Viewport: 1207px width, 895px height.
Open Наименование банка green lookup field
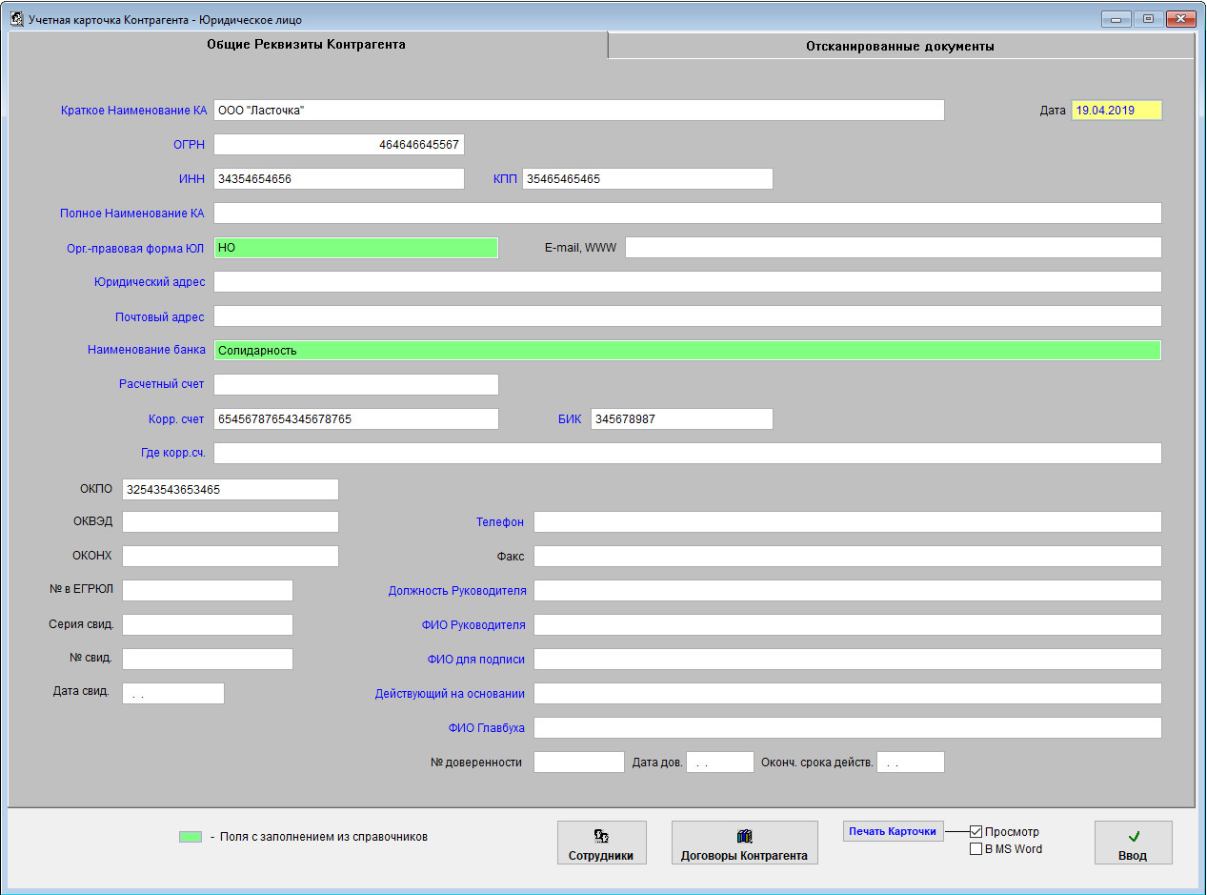(x=687, y=351)
